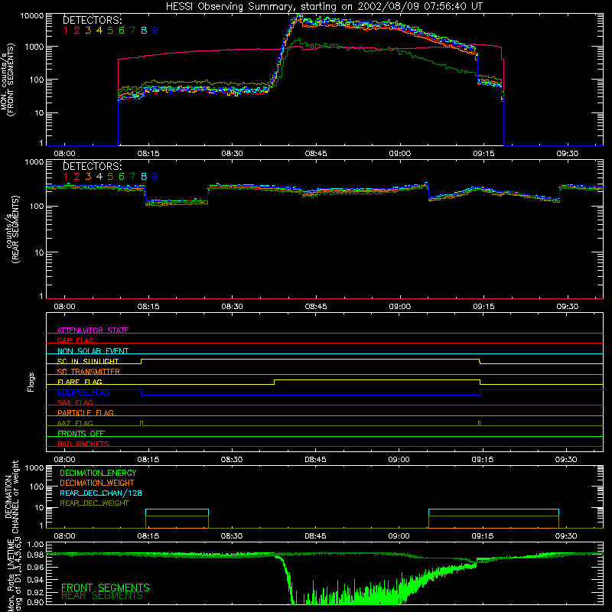
Task: Click the SAA_FLAG label
Action: [75, 402]
